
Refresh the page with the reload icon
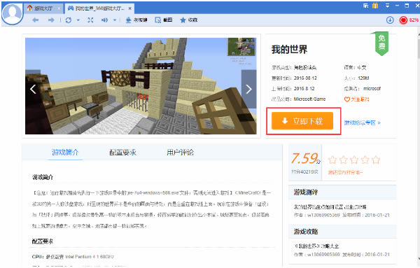69,20
